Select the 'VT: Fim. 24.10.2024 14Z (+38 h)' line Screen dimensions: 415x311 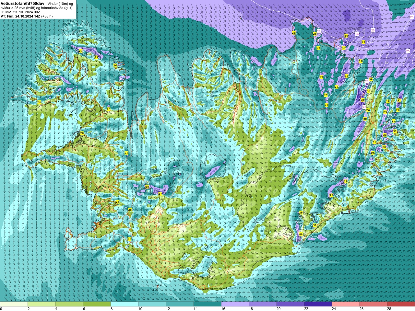pos(27,16)
